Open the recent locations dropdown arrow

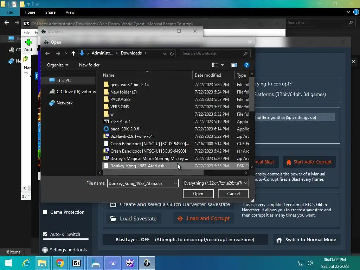[66, 53]
